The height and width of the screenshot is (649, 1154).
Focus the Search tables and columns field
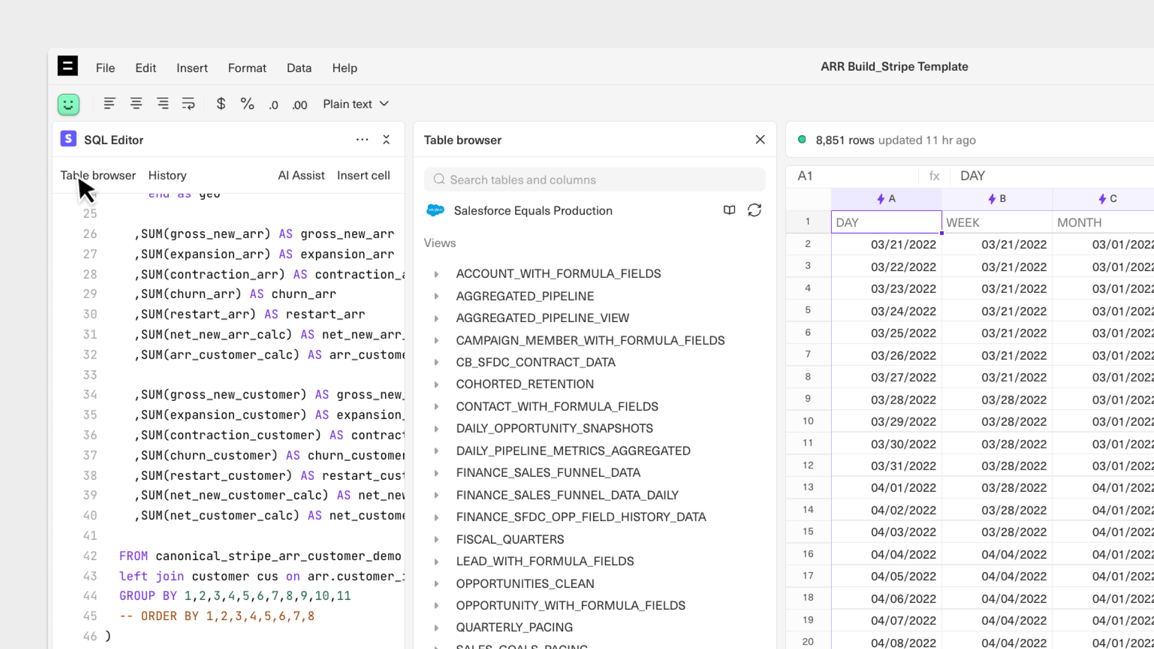594,180
